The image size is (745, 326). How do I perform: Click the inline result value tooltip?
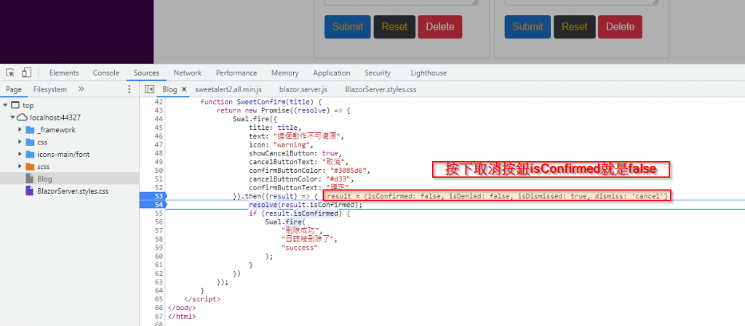[x=497, y=196]
